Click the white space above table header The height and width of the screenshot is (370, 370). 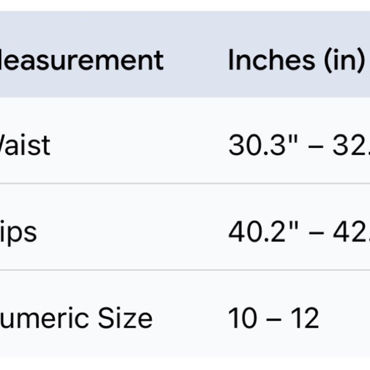point(185,5)
